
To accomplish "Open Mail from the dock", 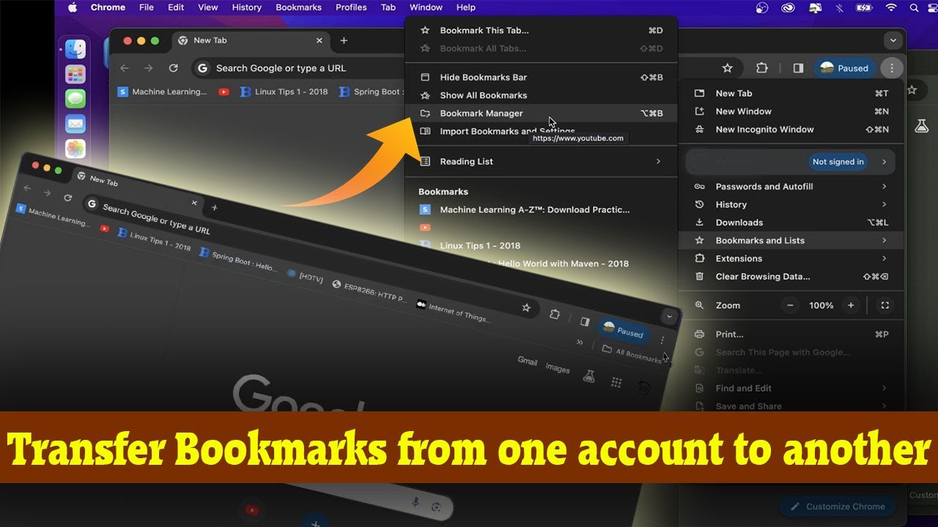I will pos(75,124).
